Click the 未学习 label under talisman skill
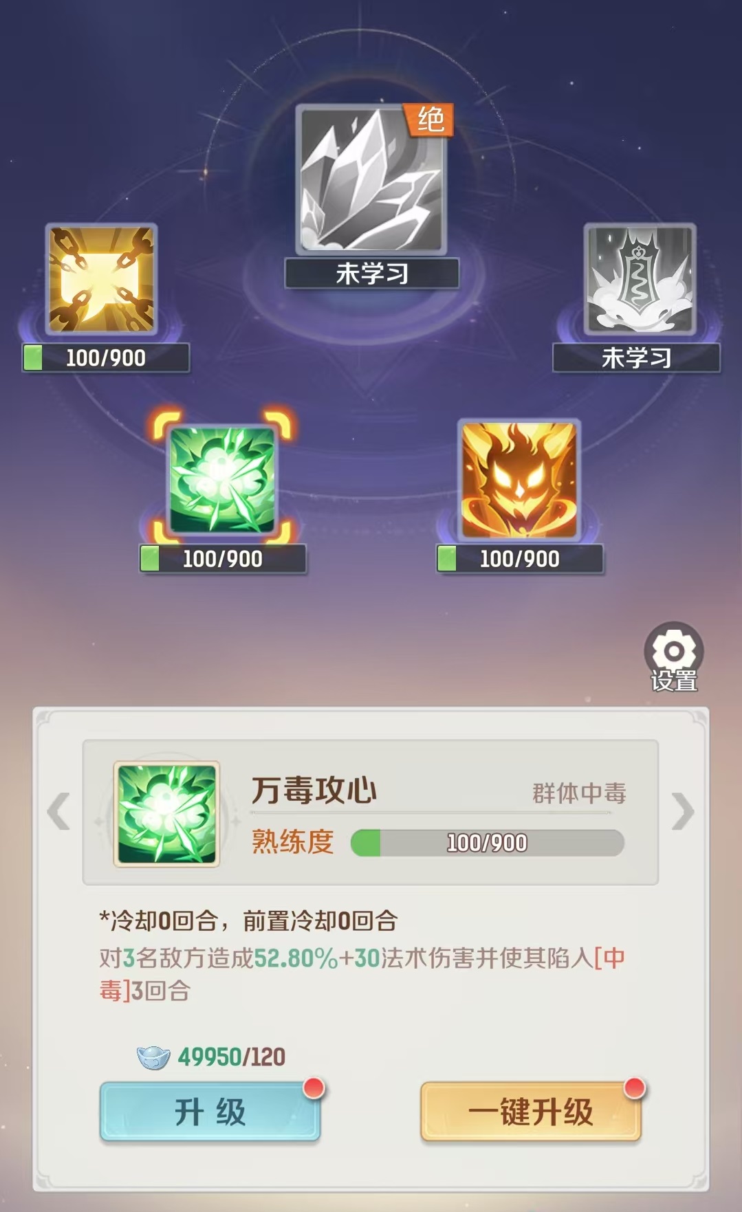This screenshot has width=742, height=1212. (637, 357)
